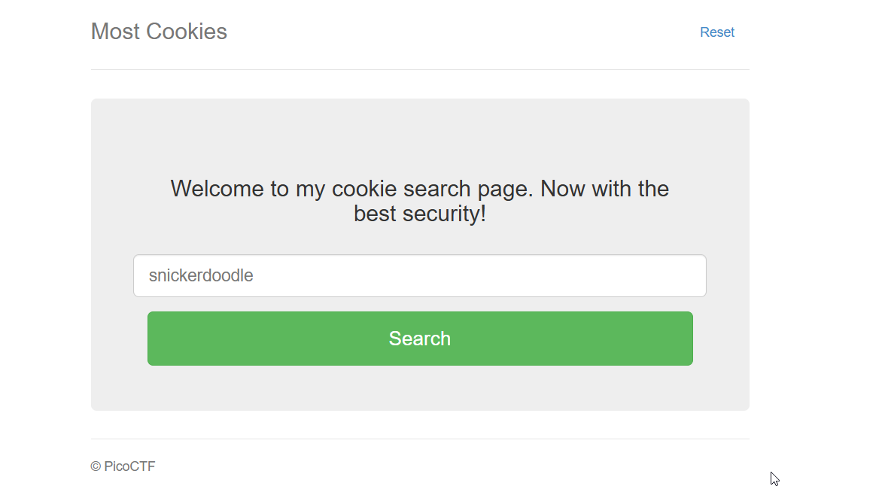The height and width of the screenshot is (489, 885).
Task: Click the empty right end of the search field
Action: click(x=662, y=276)
